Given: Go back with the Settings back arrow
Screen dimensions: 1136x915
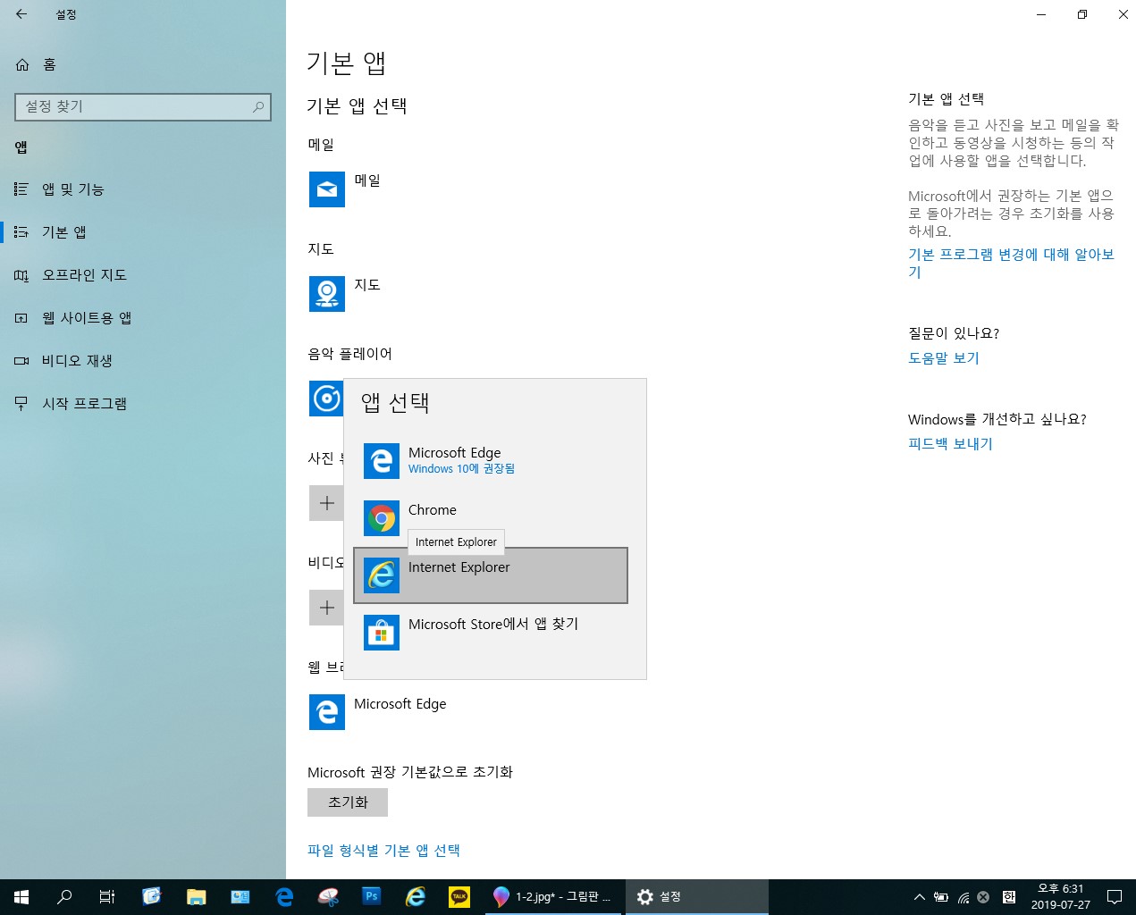Looking at the screenshot, I should pyautogui.click(x=21, y=14).
